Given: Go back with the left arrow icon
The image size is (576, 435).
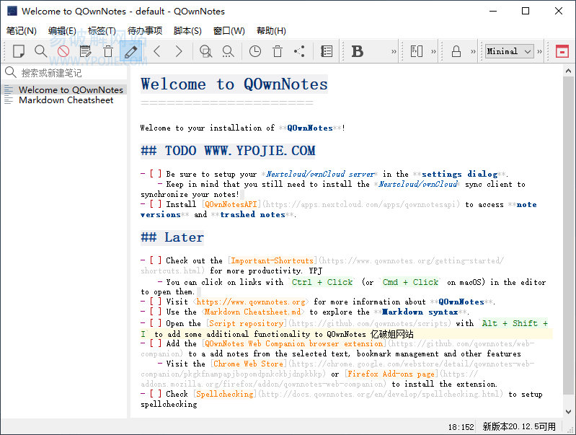Looking at the screenshot, I should pyautogui.click(x=157, y=51).
